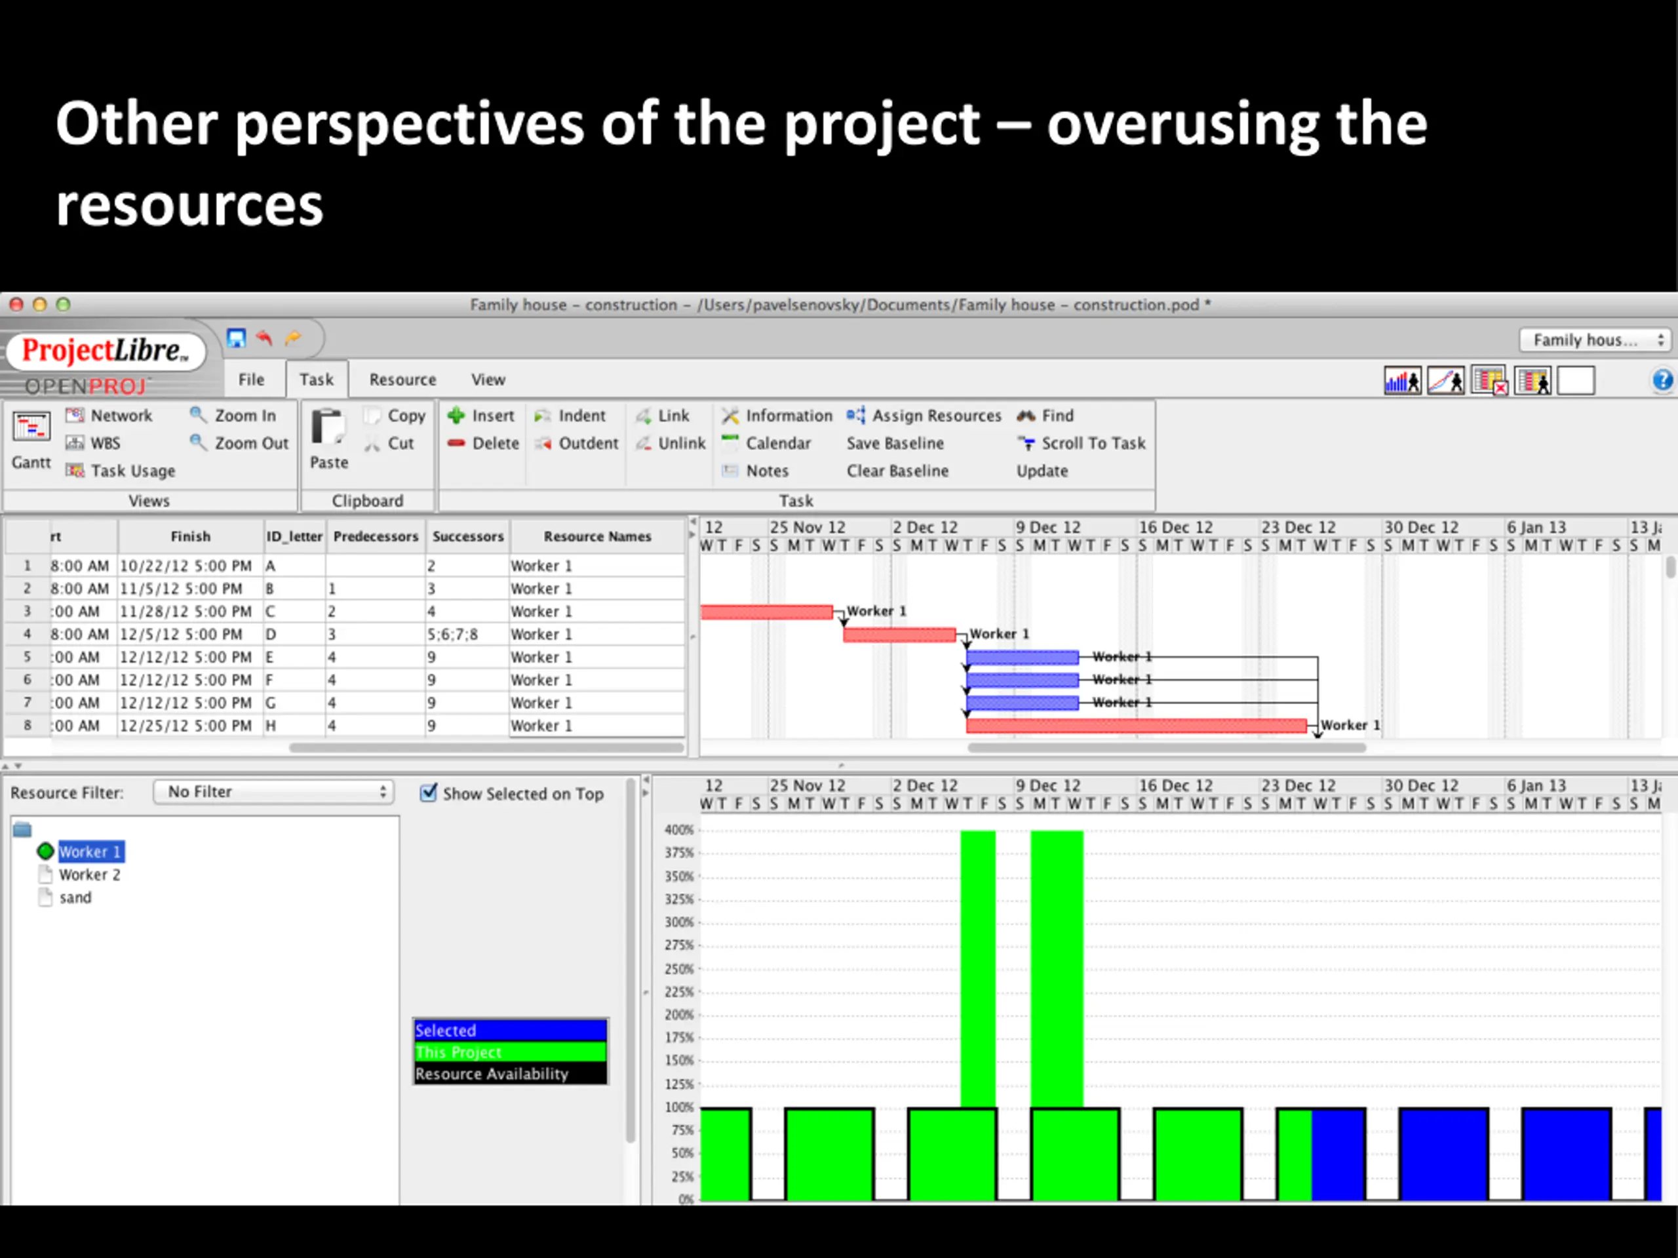Viewport: 1678px width, 1258px height.
Task: Switch to Network view
Action: [109, 415]
